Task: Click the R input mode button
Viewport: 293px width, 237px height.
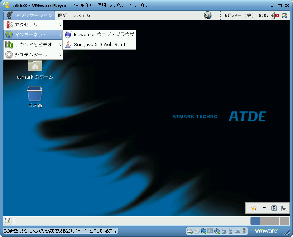Action: coord(274,208)
